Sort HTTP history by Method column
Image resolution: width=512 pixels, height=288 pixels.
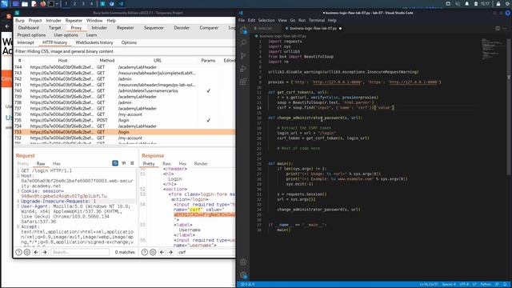click(106, 61)
